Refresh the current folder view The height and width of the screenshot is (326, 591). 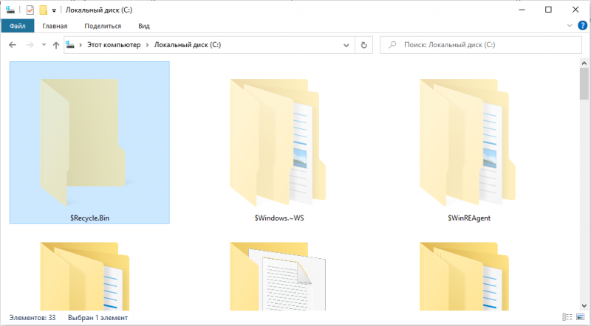[x=363, y=45]
